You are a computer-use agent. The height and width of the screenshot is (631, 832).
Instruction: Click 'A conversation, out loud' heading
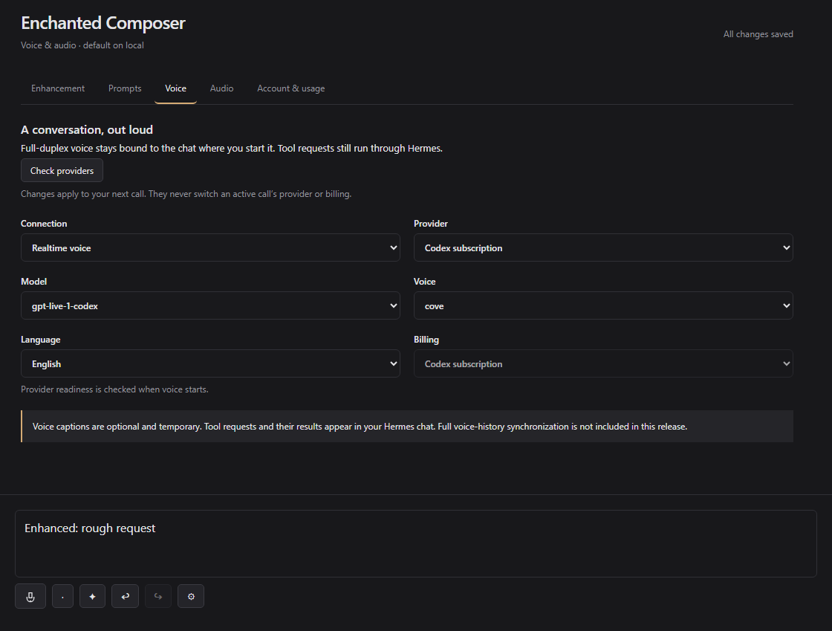click(x=87, y=129)
